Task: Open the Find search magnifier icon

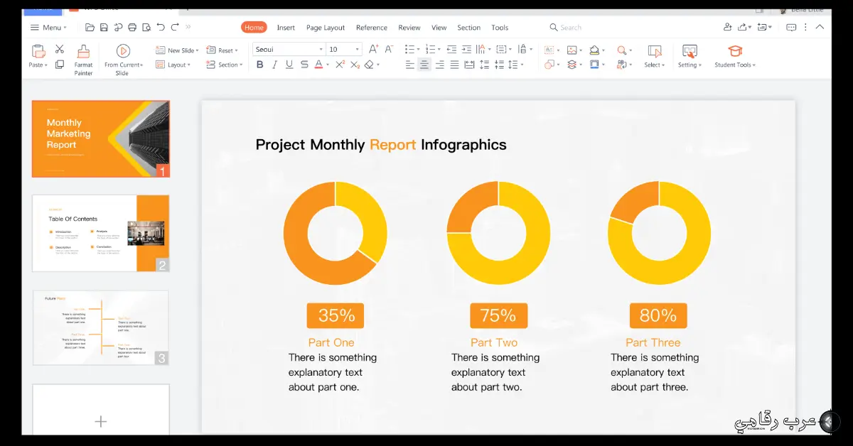Action: (620, 49)
